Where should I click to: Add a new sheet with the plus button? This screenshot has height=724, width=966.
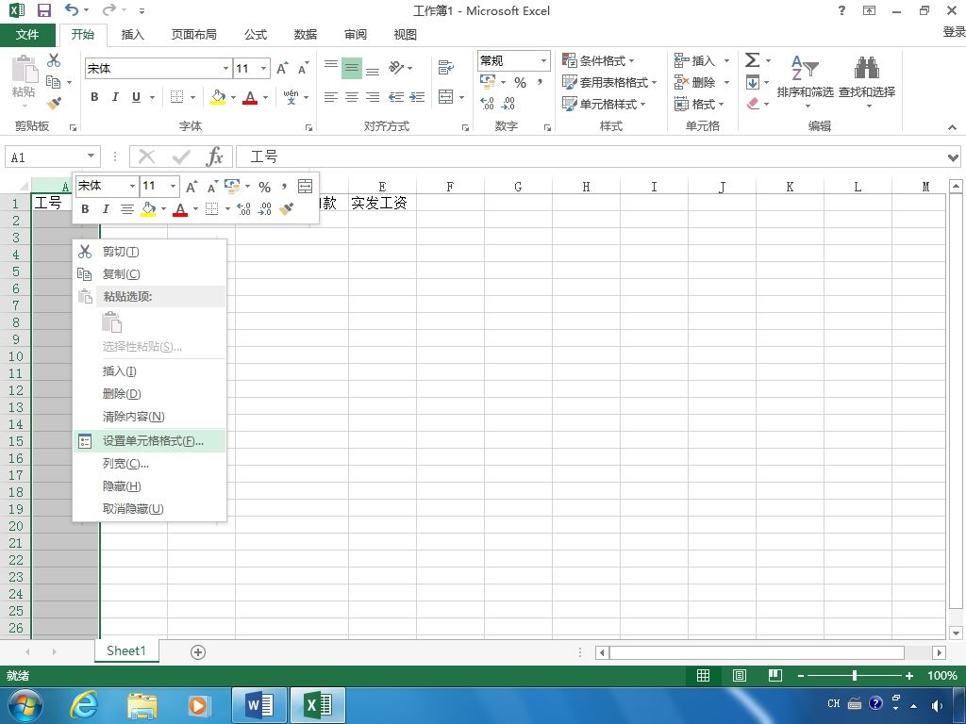point(198,652)
